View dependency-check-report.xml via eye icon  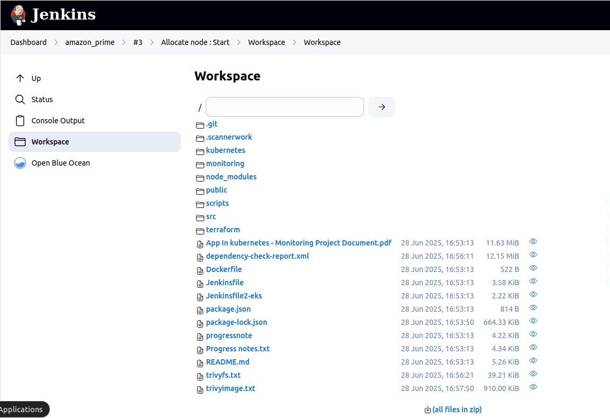click(x=533, y=255)
